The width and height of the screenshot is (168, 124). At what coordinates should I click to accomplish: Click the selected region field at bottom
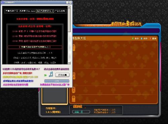[81, 112]
